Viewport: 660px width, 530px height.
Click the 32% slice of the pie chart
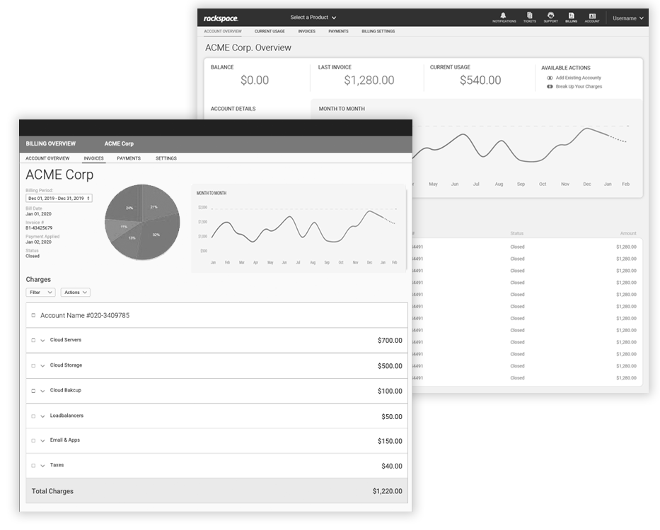[158, 235]
